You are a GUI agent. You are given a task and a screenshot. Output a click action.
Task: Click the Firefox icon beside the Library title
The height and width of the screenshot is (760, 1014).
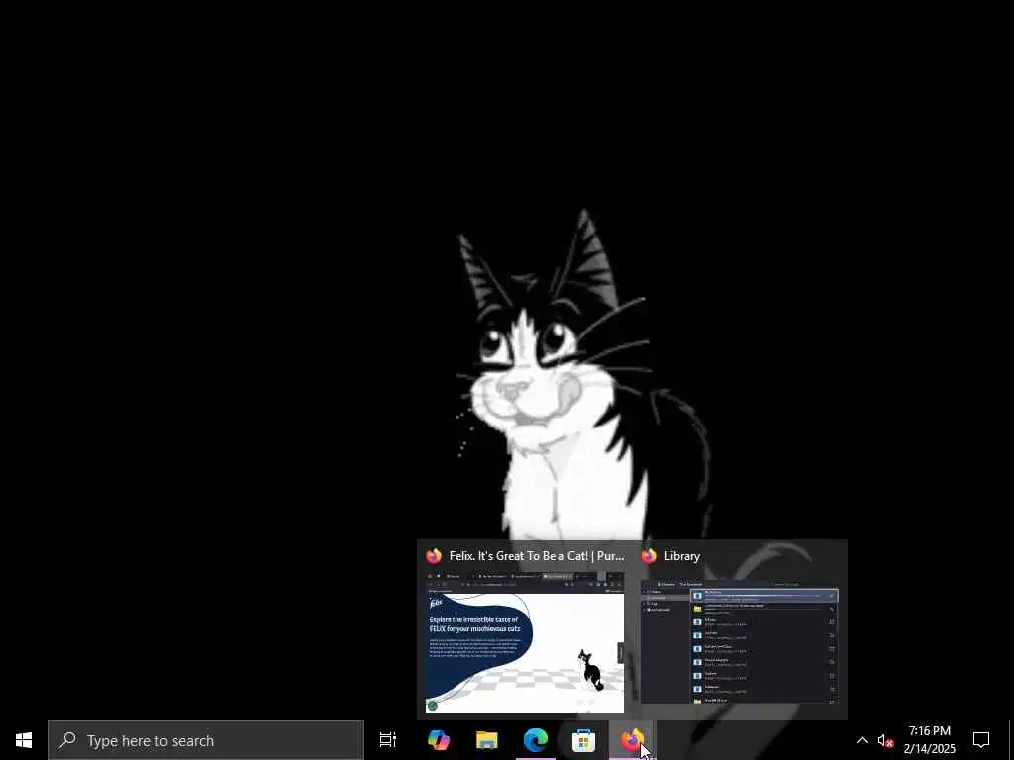click(x=649, y=556)
